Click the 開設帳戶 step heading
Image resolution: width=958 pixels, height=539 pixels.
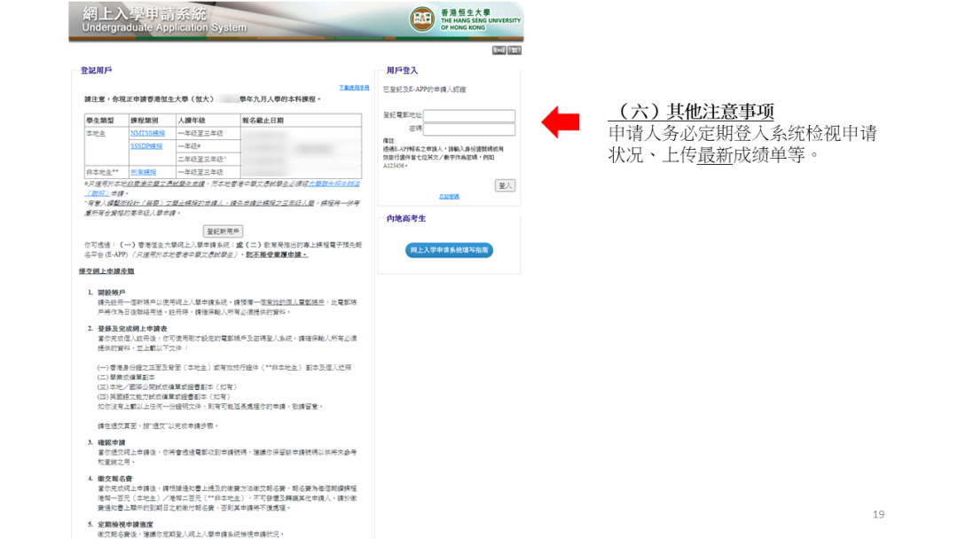[111, 293]
